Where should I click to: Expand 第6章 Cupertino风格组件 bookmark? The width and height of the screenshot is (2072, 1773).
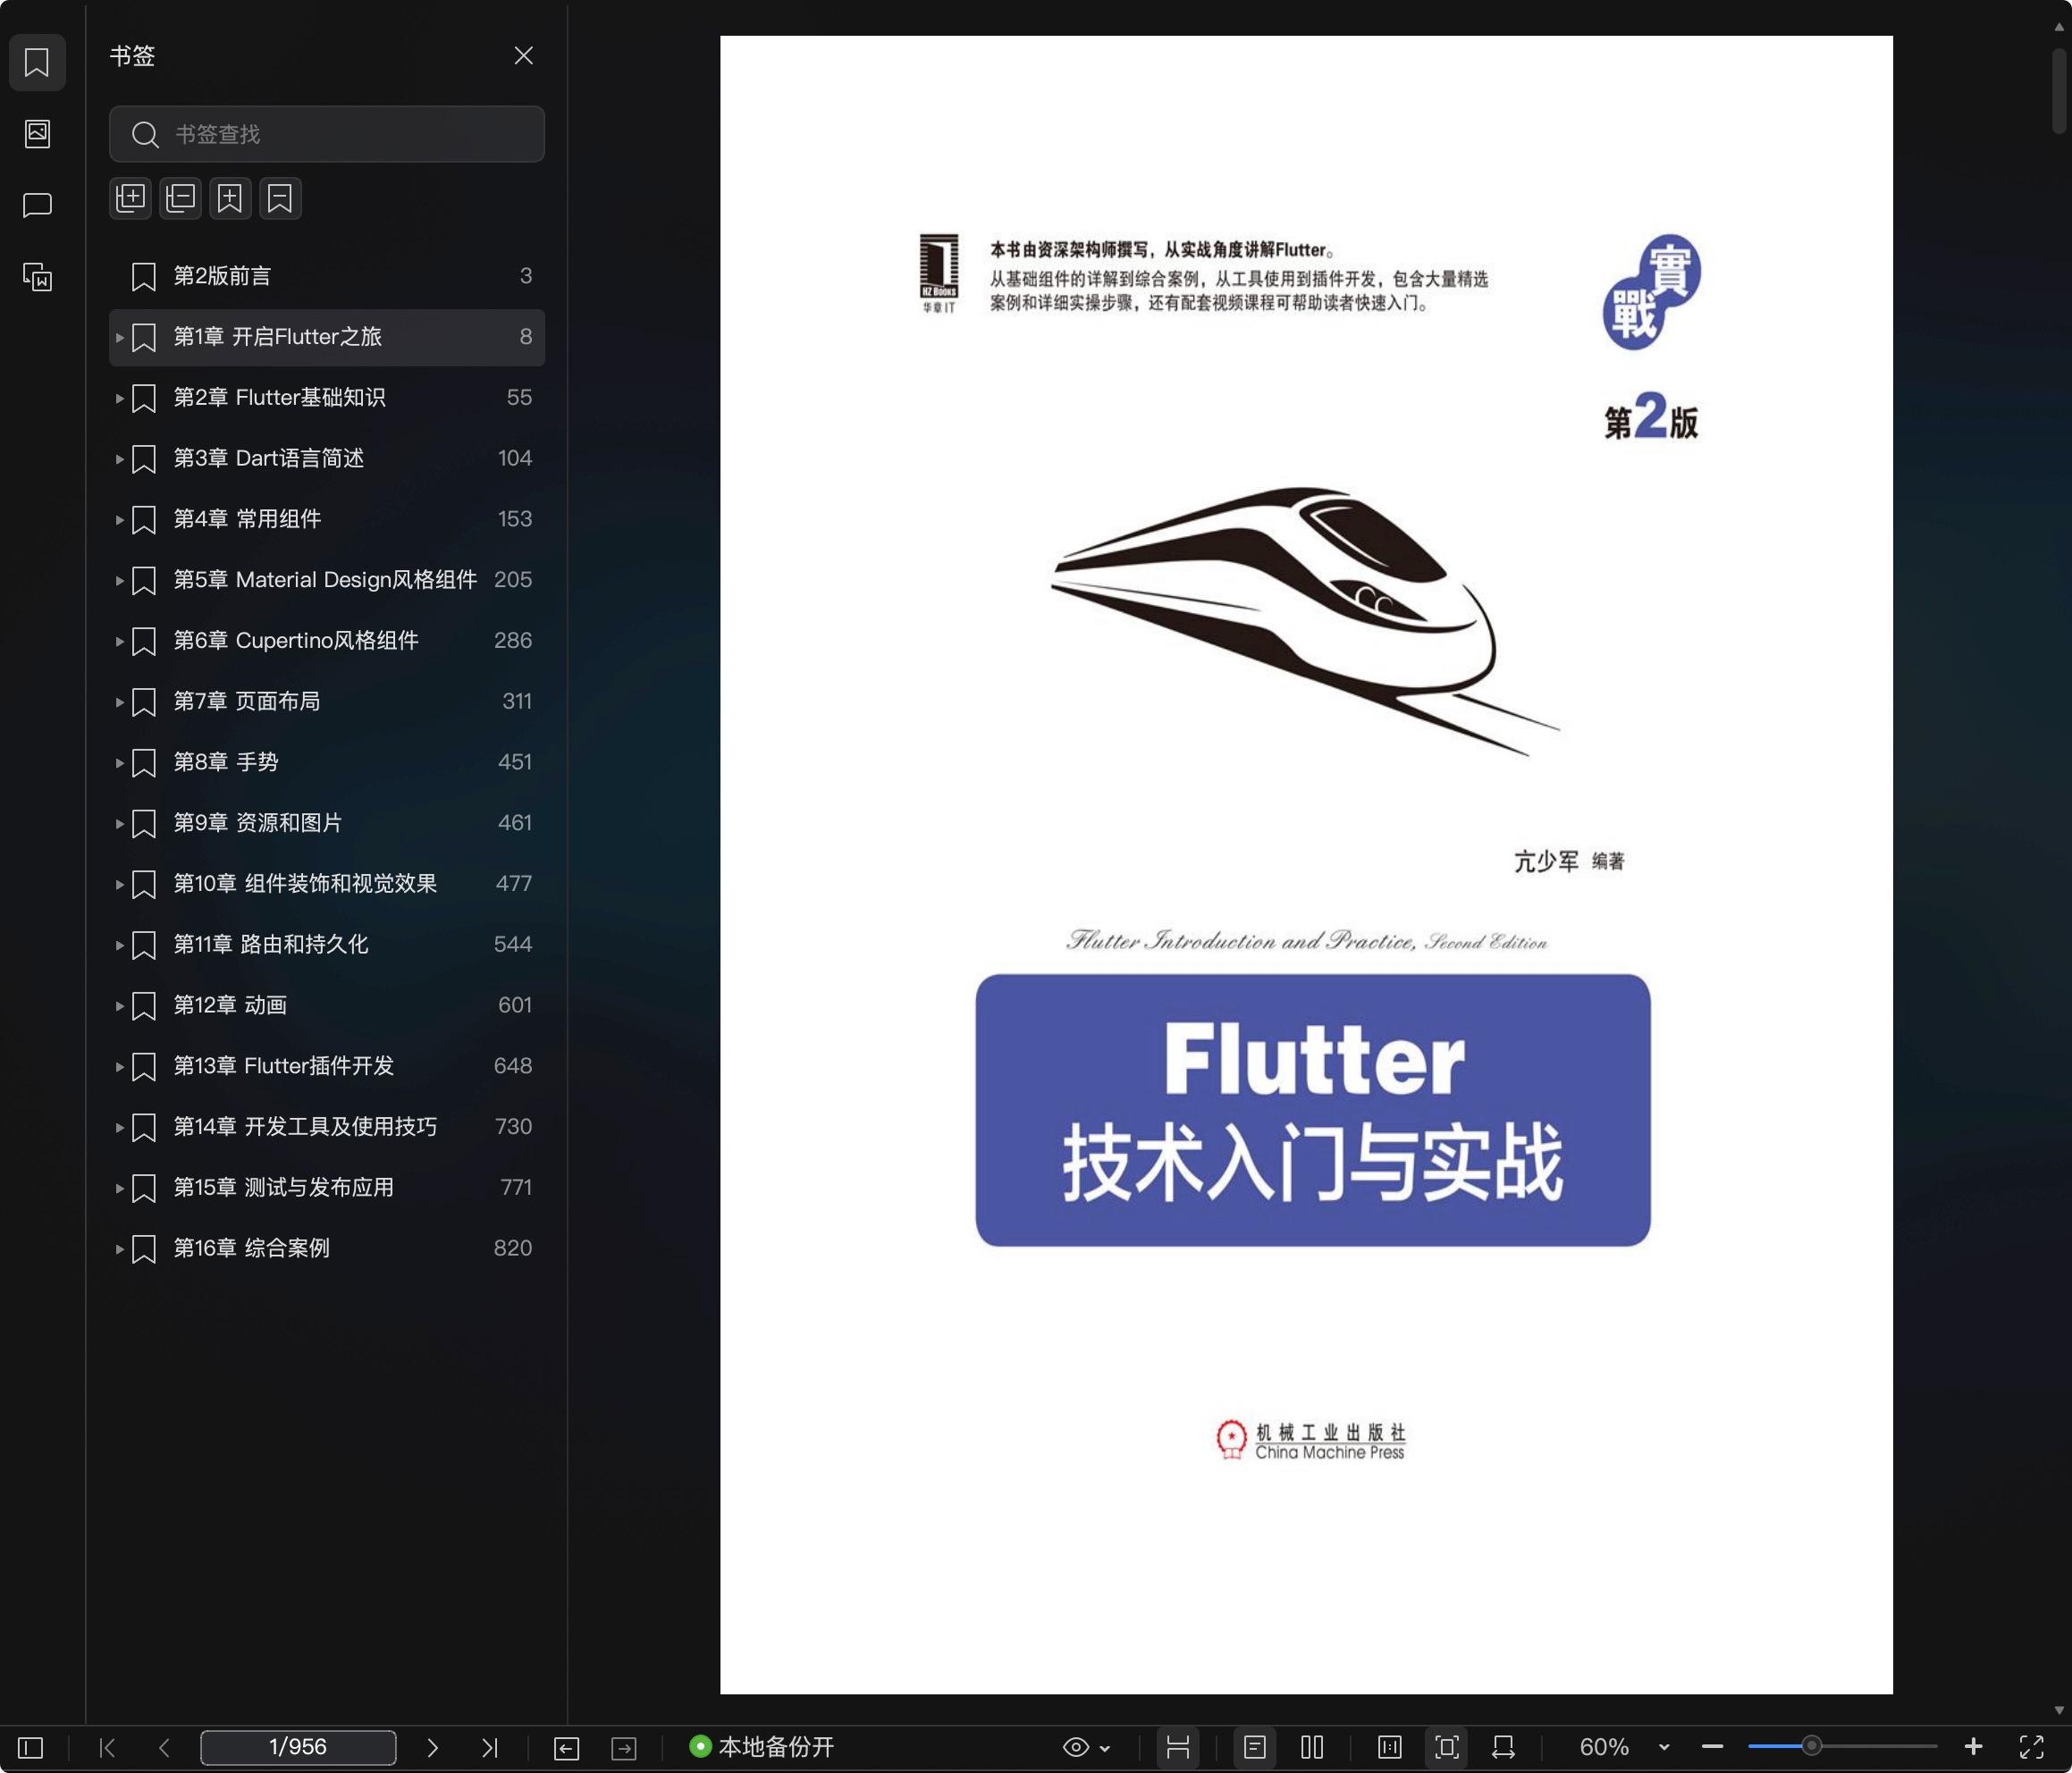pyautogui.click(x=119, y=642)
